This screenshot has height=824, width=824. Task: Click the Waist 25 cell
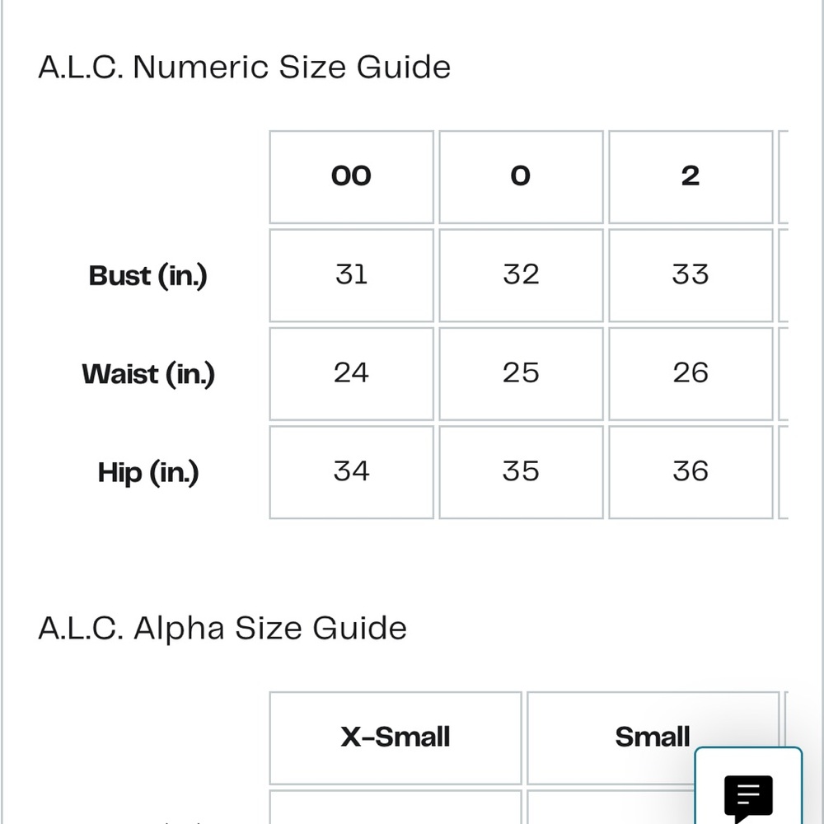coord(521,373)
